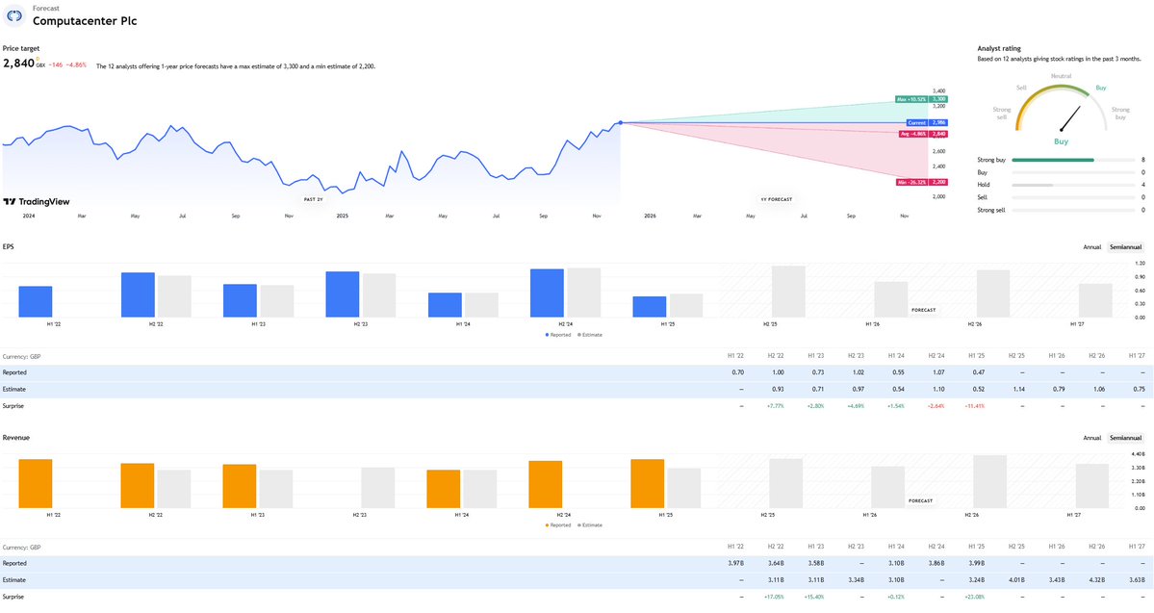Viewport: 1154px width, 613px height.
Task: Click the grey EPS estimate bar H2 '25
Action: pyautogui.click(x=788, y=292)
